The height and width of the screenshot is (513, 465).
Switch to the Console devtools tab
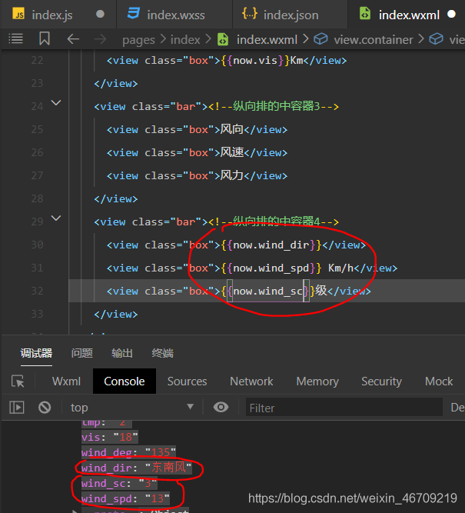pos(125,381)
